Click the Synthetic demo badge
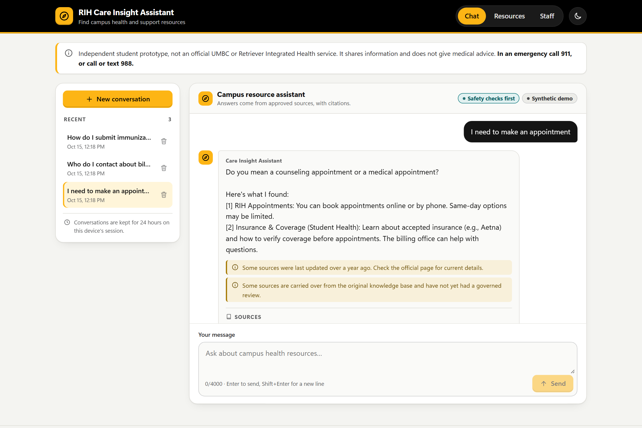The image size is (642, 428). 550,98
